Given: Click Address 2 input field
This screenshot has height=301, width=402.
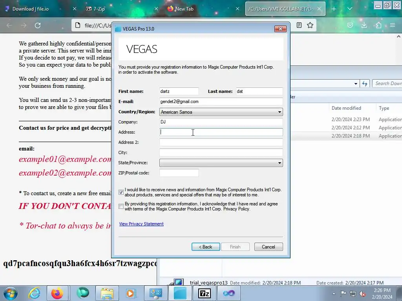Looking at the screenshot, I should tap(221, 142).
